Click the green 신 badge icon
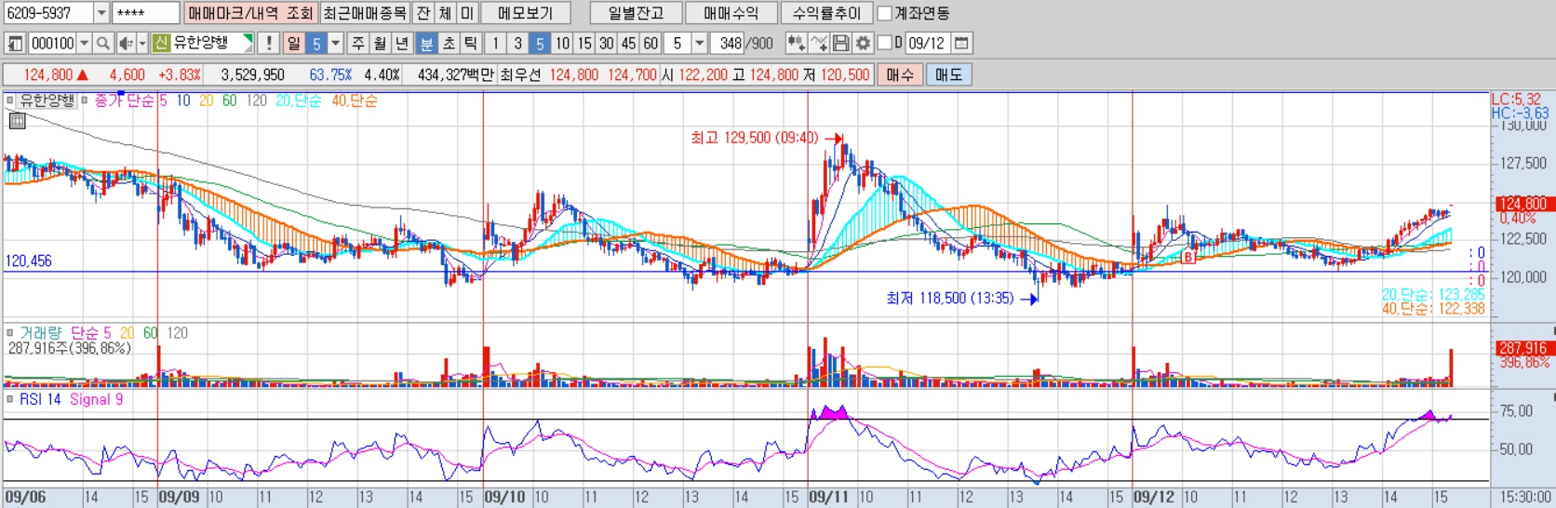Screen dimensions: 1556x508 click(161, 43)
